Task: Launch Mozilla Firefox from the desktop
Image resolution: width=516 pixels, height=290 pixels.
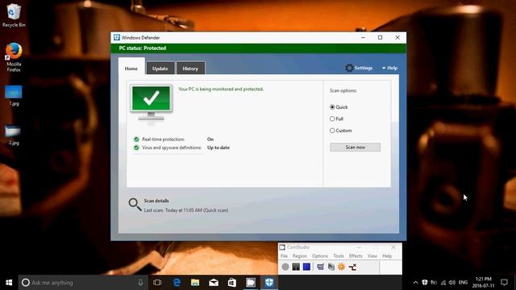Action: click(x=14, y=57)
